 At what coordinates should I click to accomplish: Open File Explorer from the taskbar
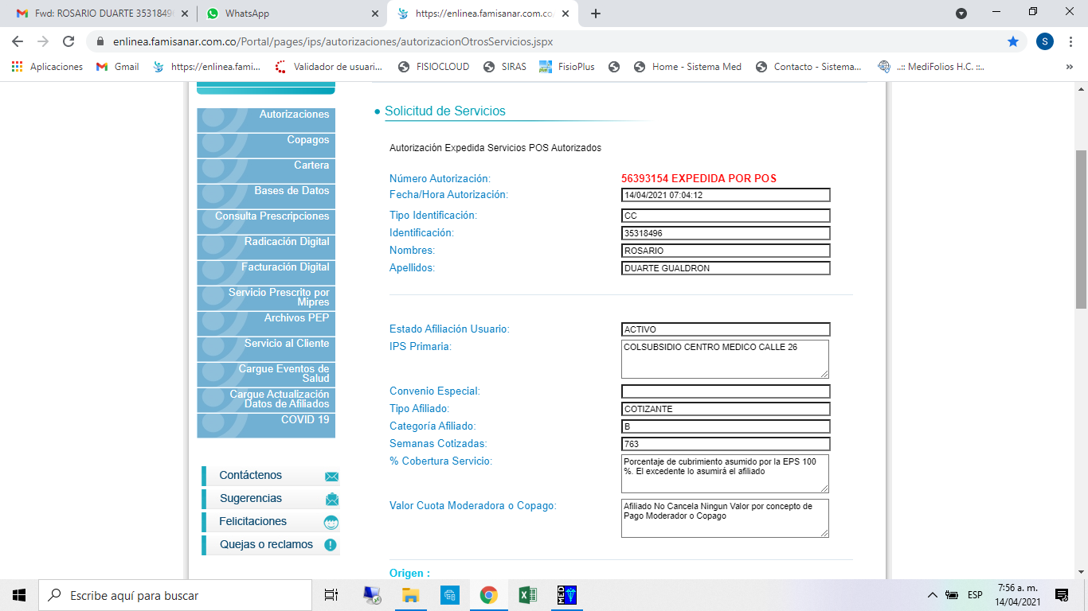coord(410,595)
